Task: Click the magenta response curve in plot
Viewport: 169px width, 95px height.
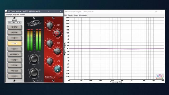Action: pyautogui.click(x=116, y=49)
